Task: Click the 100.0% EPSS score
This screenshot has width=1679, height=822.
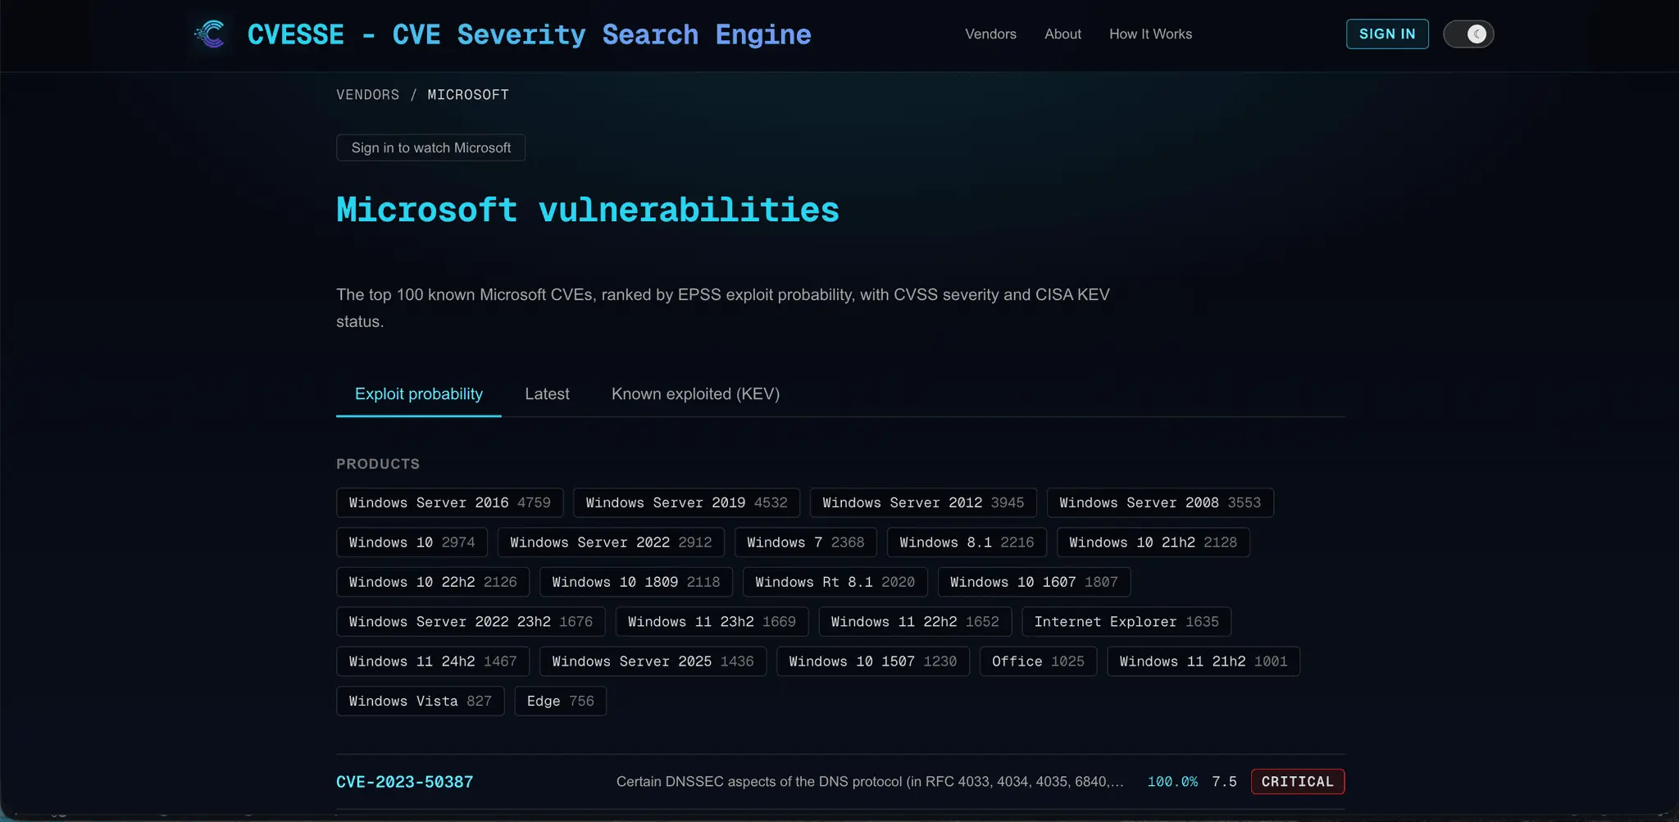Action: [x=1172, y=782]
